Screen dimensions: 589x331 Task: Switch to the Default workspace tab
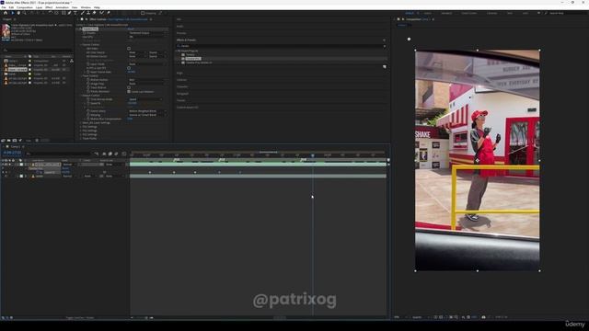point(410,13)
